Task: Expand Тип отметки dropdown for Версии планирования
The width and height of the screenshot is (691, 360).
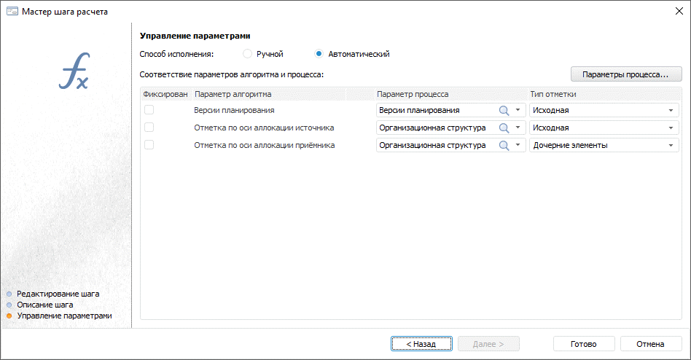Action: click(x=670, y=110)
